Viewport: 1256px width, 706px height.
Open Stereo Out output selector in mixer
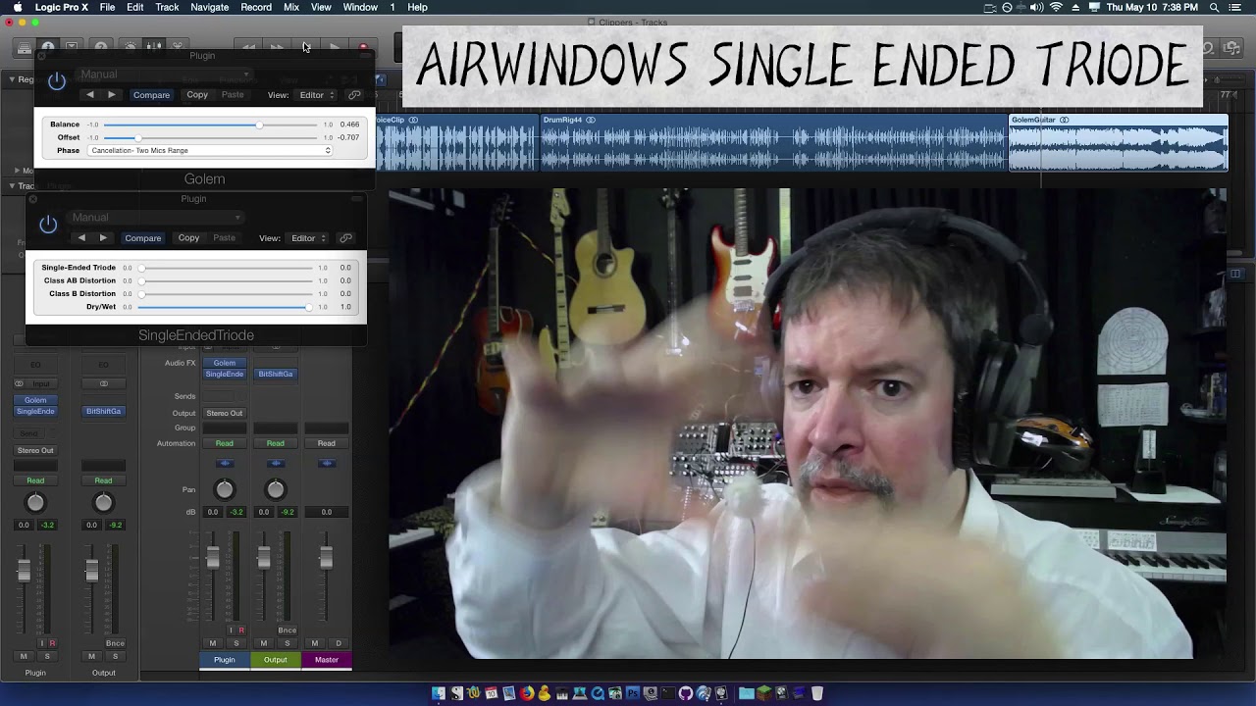click(x=225, y=413)
